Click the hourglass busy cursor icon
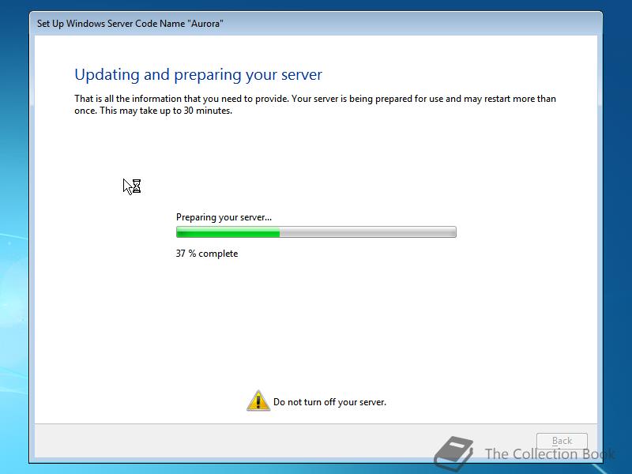This screenshot has height=474, width=632. [137, 186]
